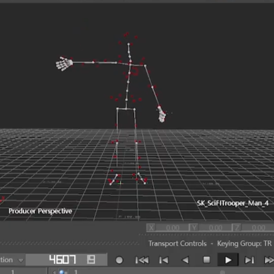Screen dimensions: 274x274
Task: Open the dropdown arrow beside the frame counter
Action: tap(21, 260)
